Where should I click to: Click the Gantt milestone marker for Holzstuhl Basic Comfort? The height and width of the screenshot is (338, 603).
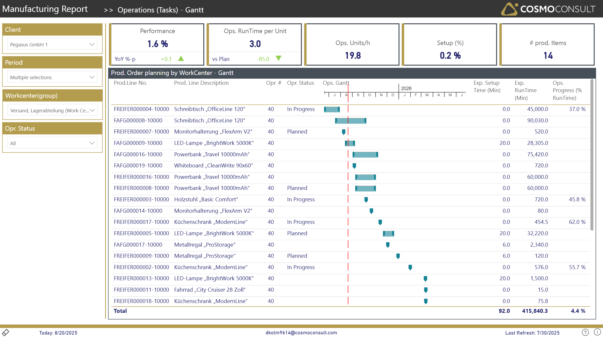[366, 200]
